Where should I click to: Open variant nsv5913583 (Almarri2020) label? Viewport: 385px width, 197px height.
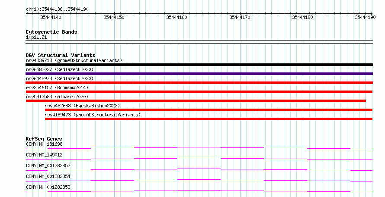point(57,97)
